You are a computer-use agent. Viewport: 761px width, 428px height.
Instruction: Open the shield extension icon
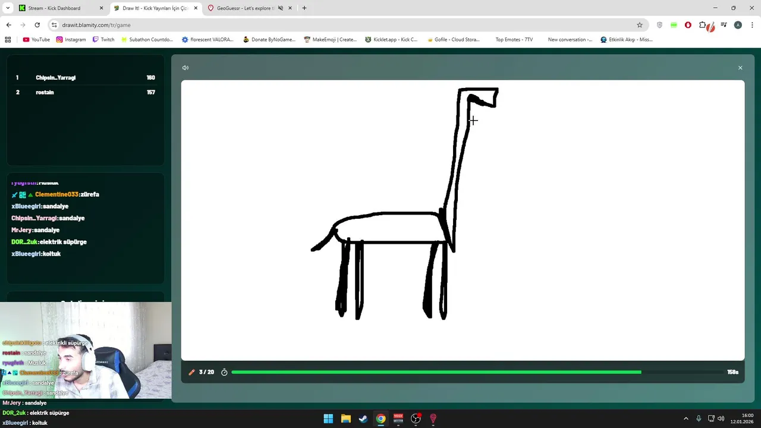tap(659, 25)
